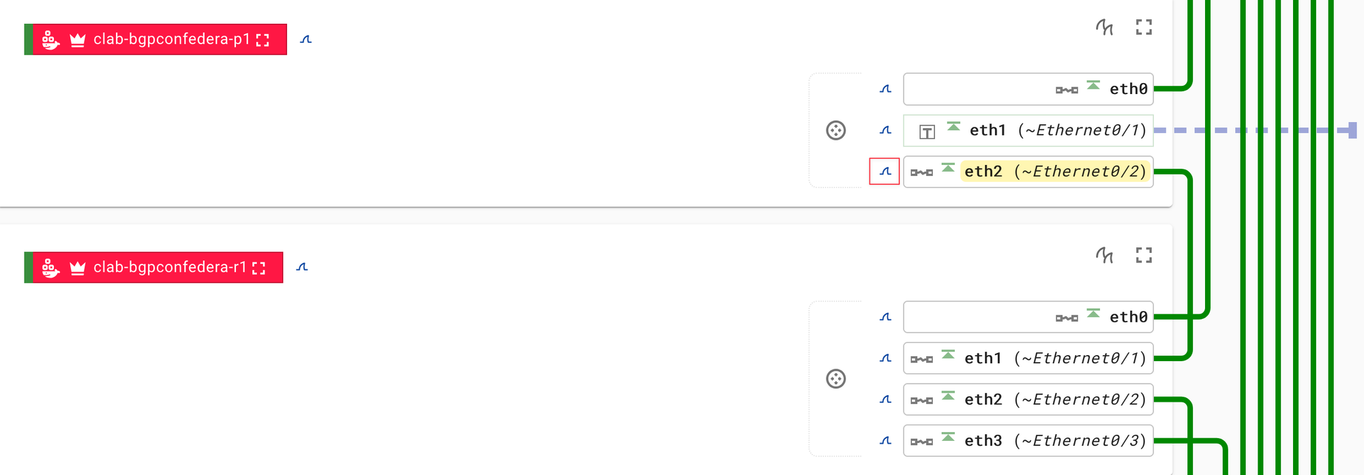This screenshot has height=475, width=1364.
Task: Select highlighted eth2 interface of p1
Action: point(1054,172)
